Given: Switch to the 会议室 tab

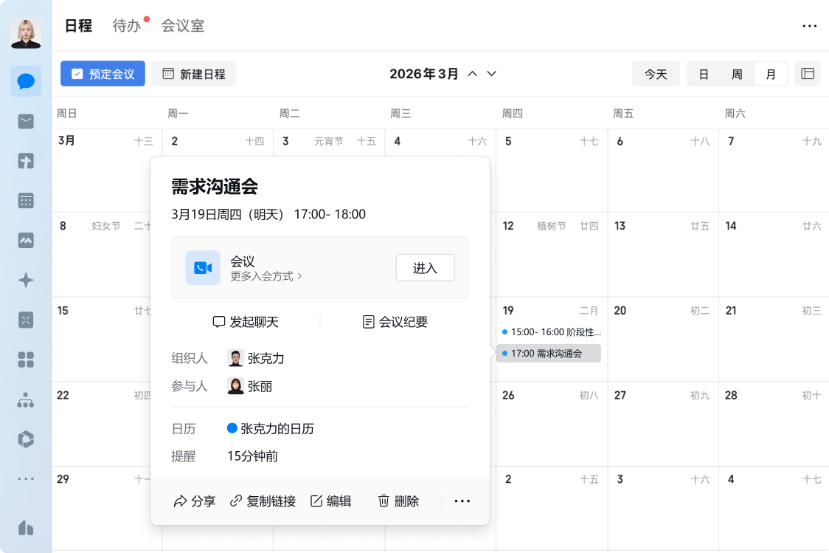Looking at the screenshot, I should point(182,26).
